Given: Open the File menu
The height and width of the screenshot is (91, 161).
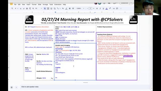Looking at the screenshot, I should pos(15,5).
